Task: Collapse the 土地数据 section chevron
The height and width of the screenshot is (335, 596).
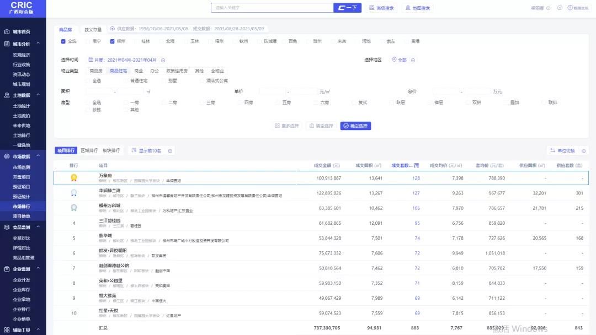Action: [39, 95]
